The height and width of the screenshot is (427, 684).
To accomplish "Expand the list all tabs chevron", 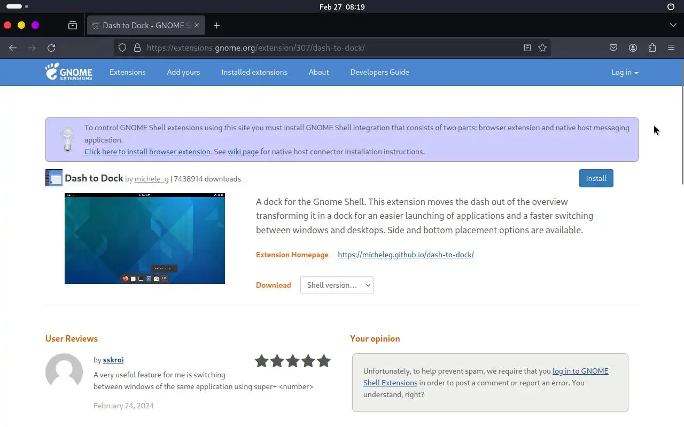I will (673, 25).
